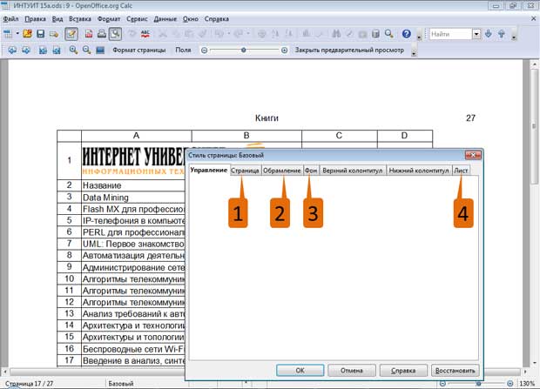The height and width of the screenshot is (389, 540).
Task: Click the Восстановить button
Action: coord(455,371)
